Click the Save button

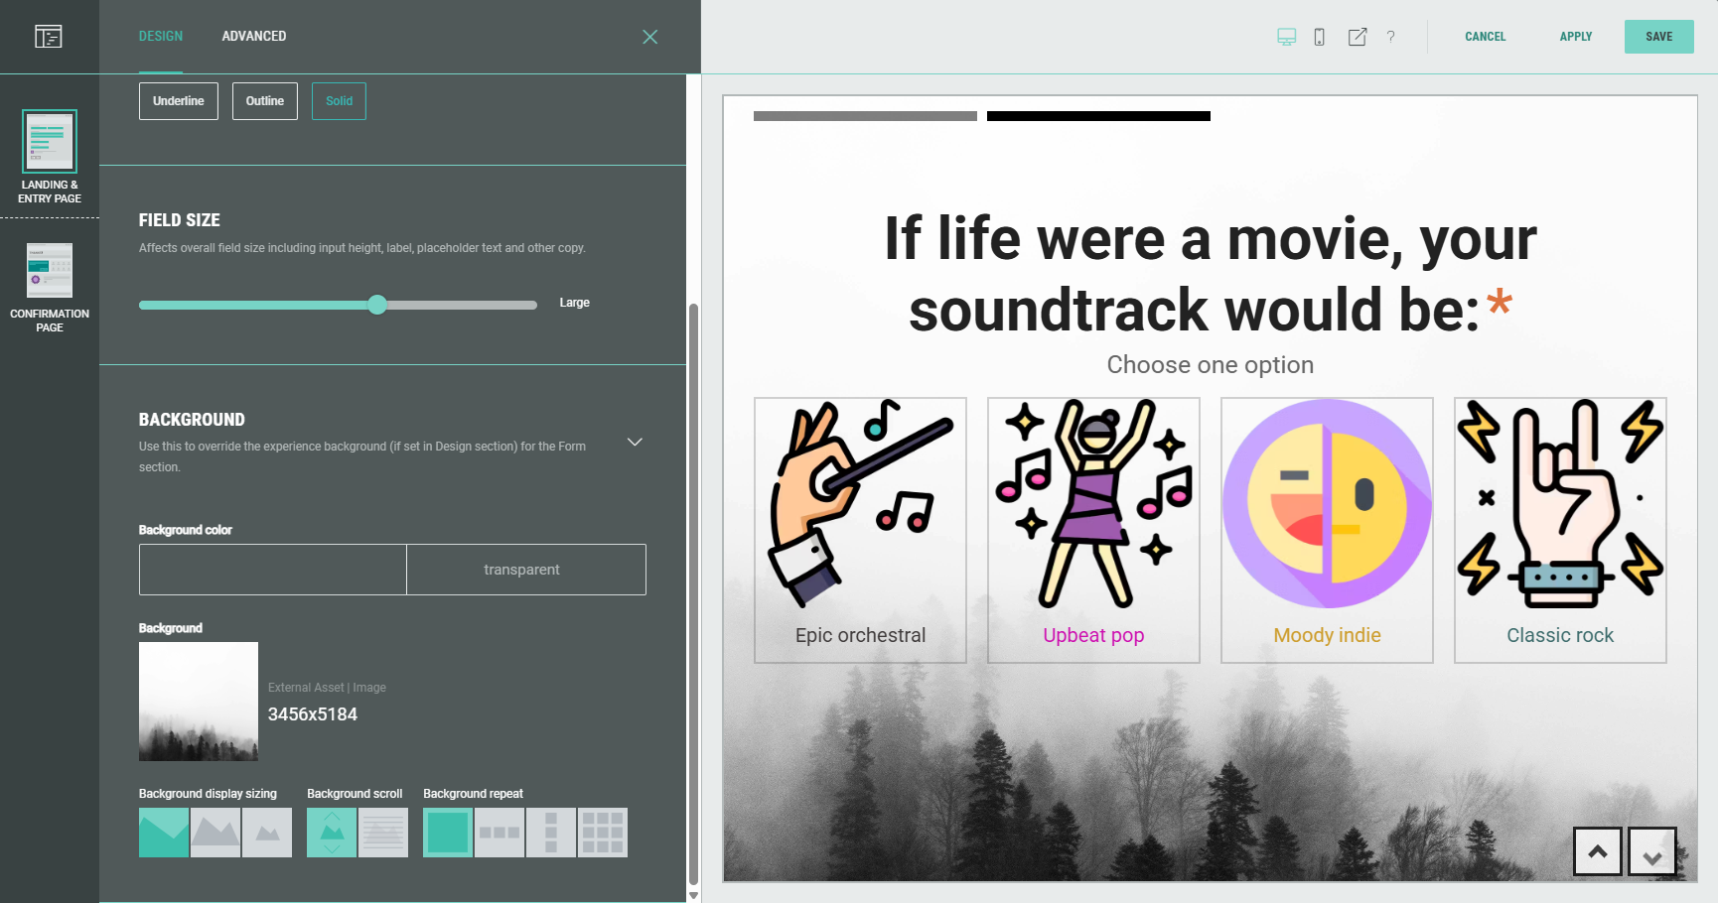point(1658,37)
